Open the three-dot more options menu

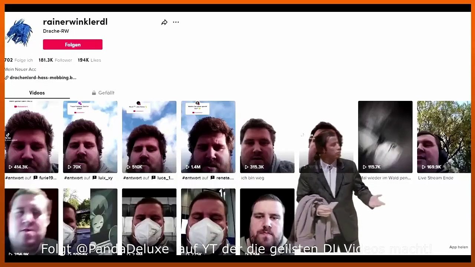(x=176, y=22)
